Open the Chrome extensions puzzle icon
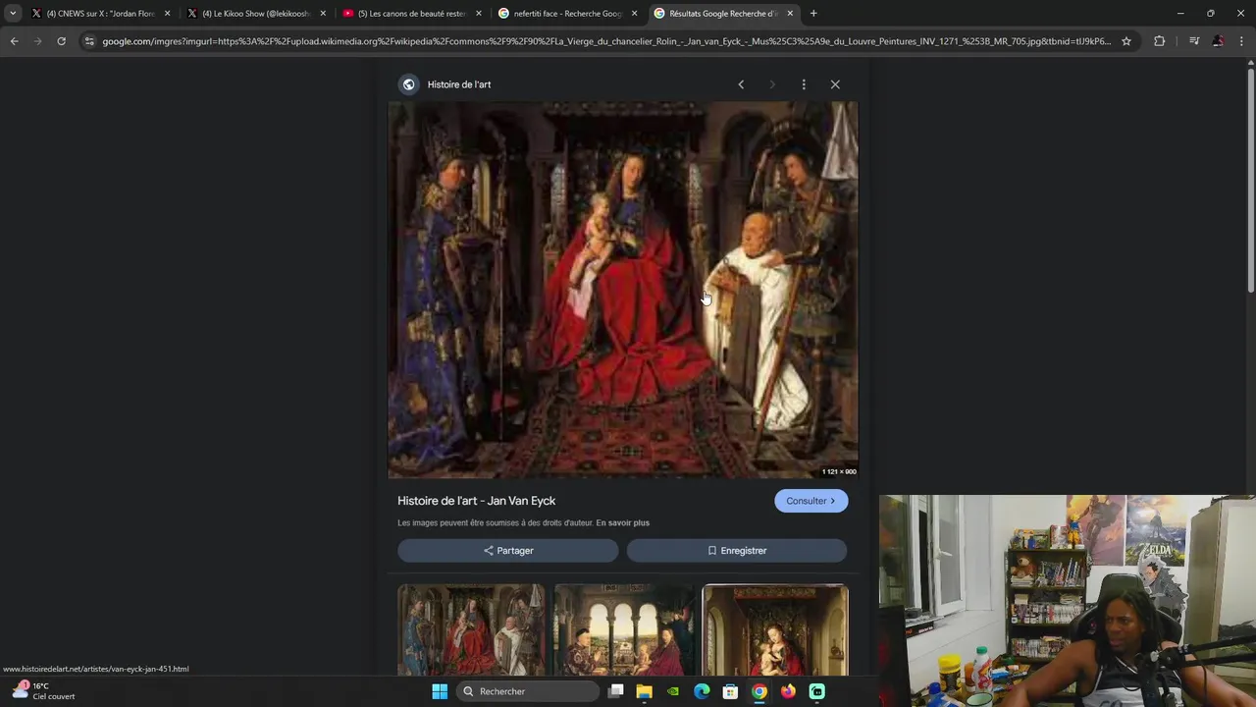This screenshot has width=1256, height=707. click(1159, 41)
